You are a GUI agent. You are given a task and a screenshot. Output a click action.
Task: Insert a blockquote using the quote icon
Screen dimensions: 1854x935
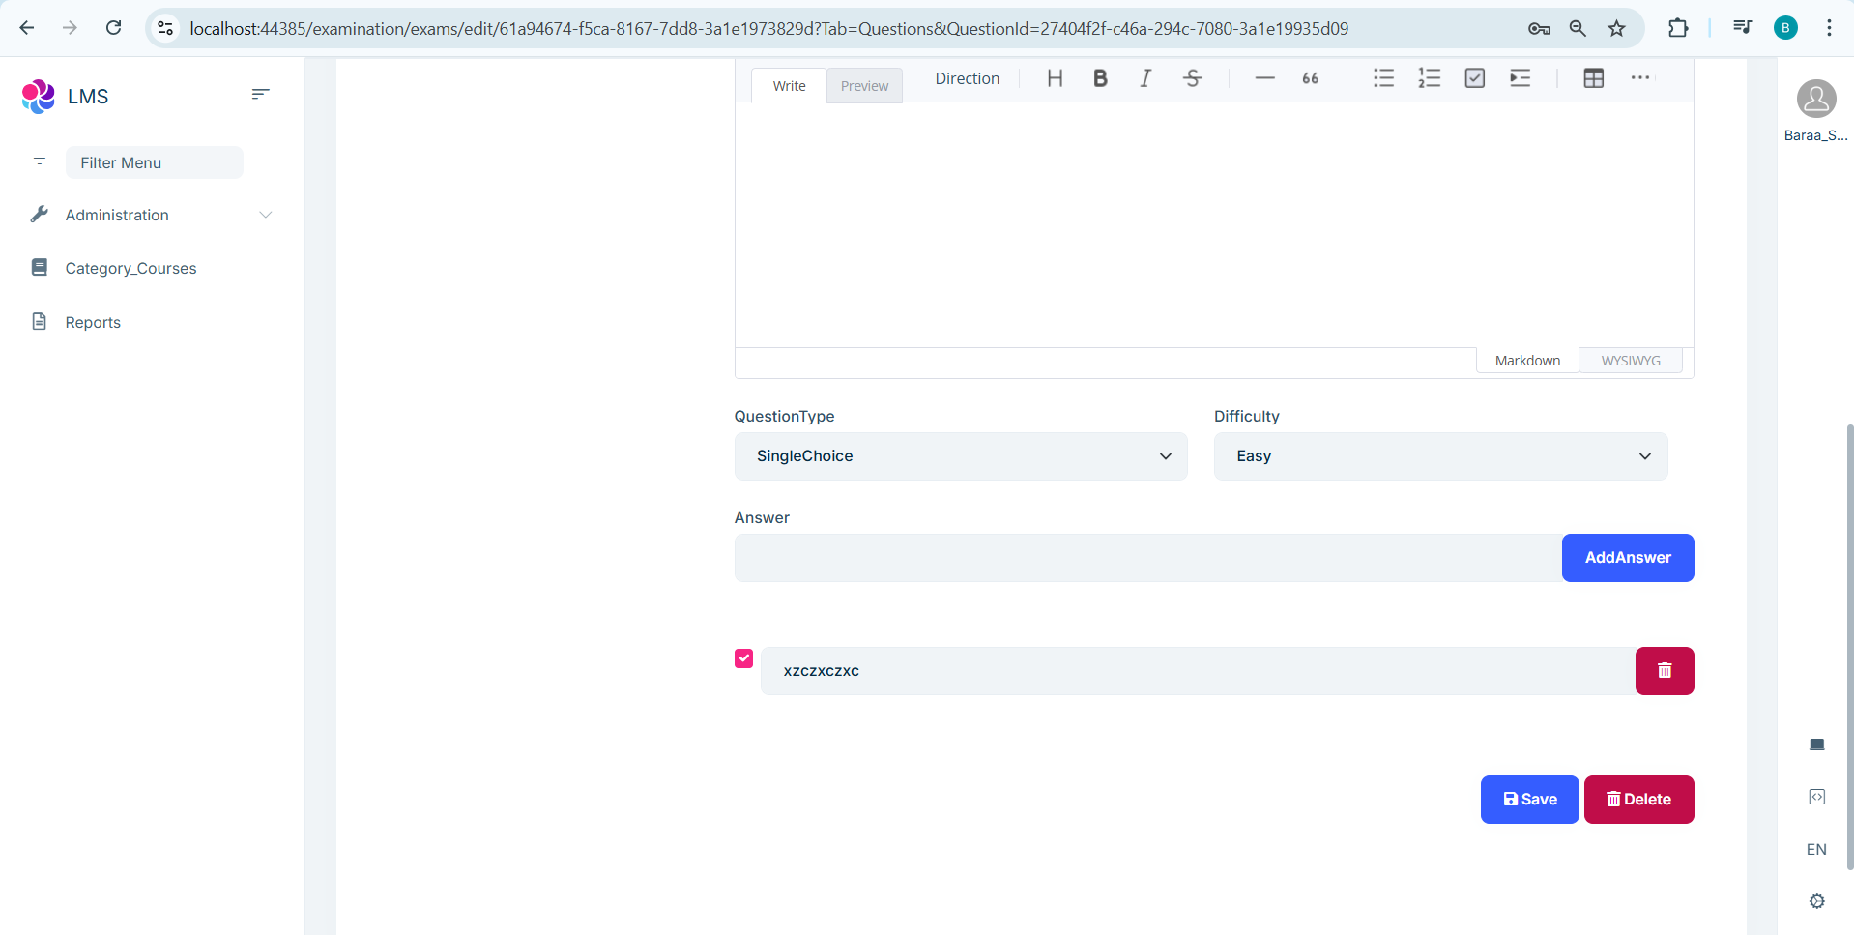pos(1310,78)
